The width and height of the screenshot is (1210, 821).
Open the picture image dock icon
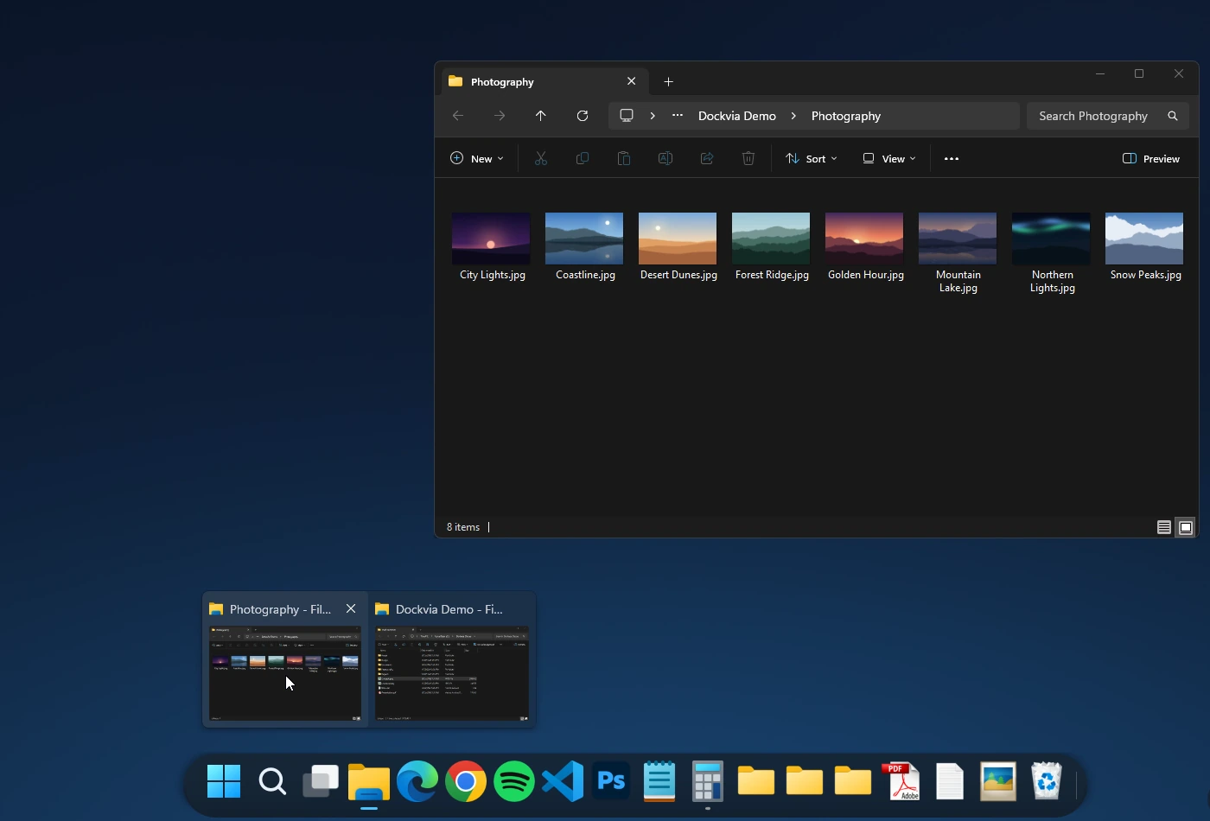tap(998, 781)
